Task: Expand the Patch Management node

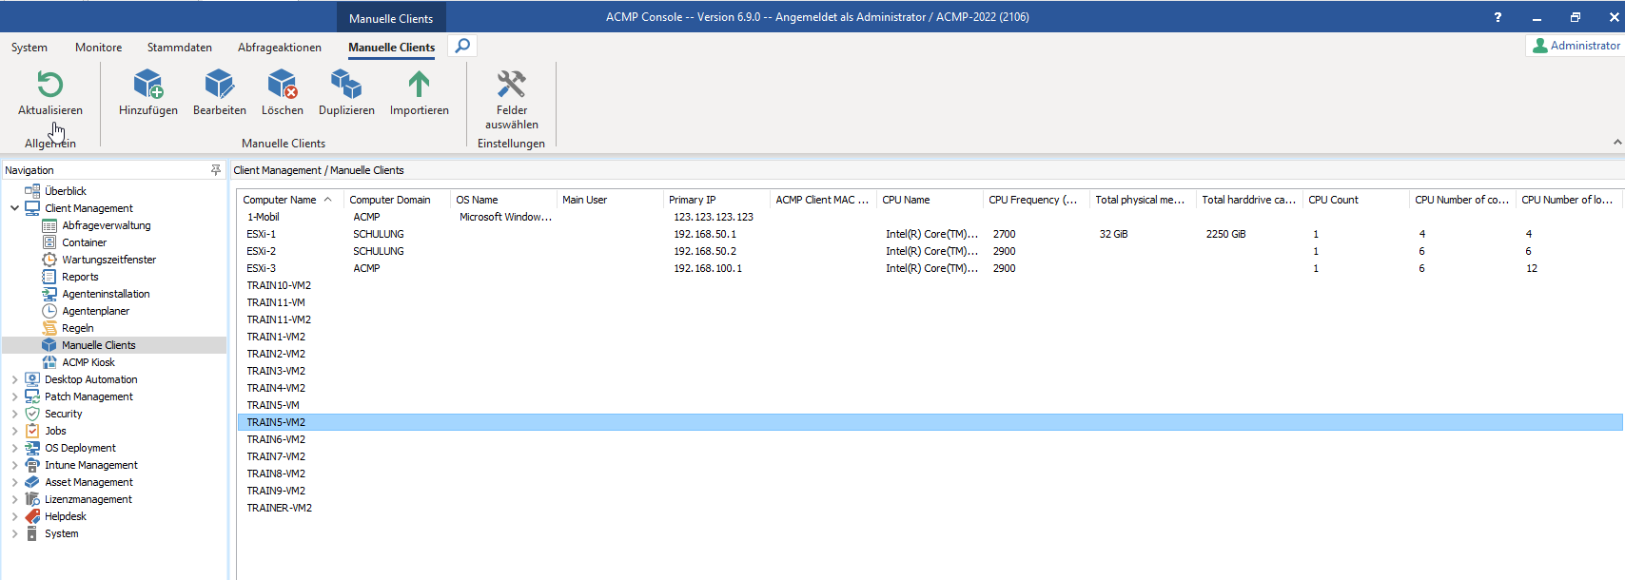Action: pyautogui.click(x=14, y=396)
